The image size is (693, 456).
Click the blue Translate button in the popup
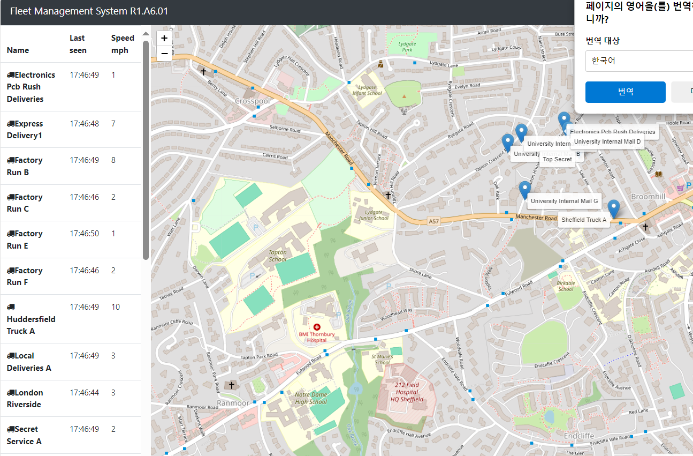coord(625,92)
